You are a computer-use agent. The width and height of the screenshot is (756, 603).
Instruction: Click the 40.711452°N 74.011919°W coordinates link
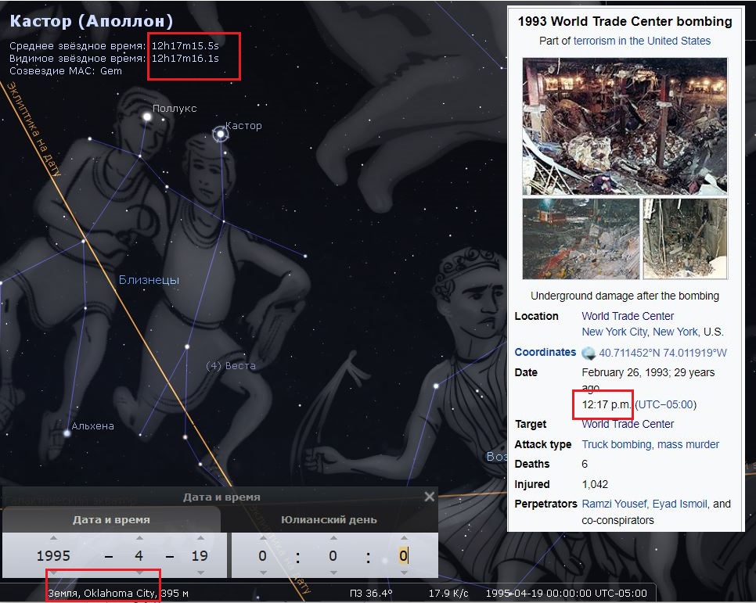pos(662,353)
